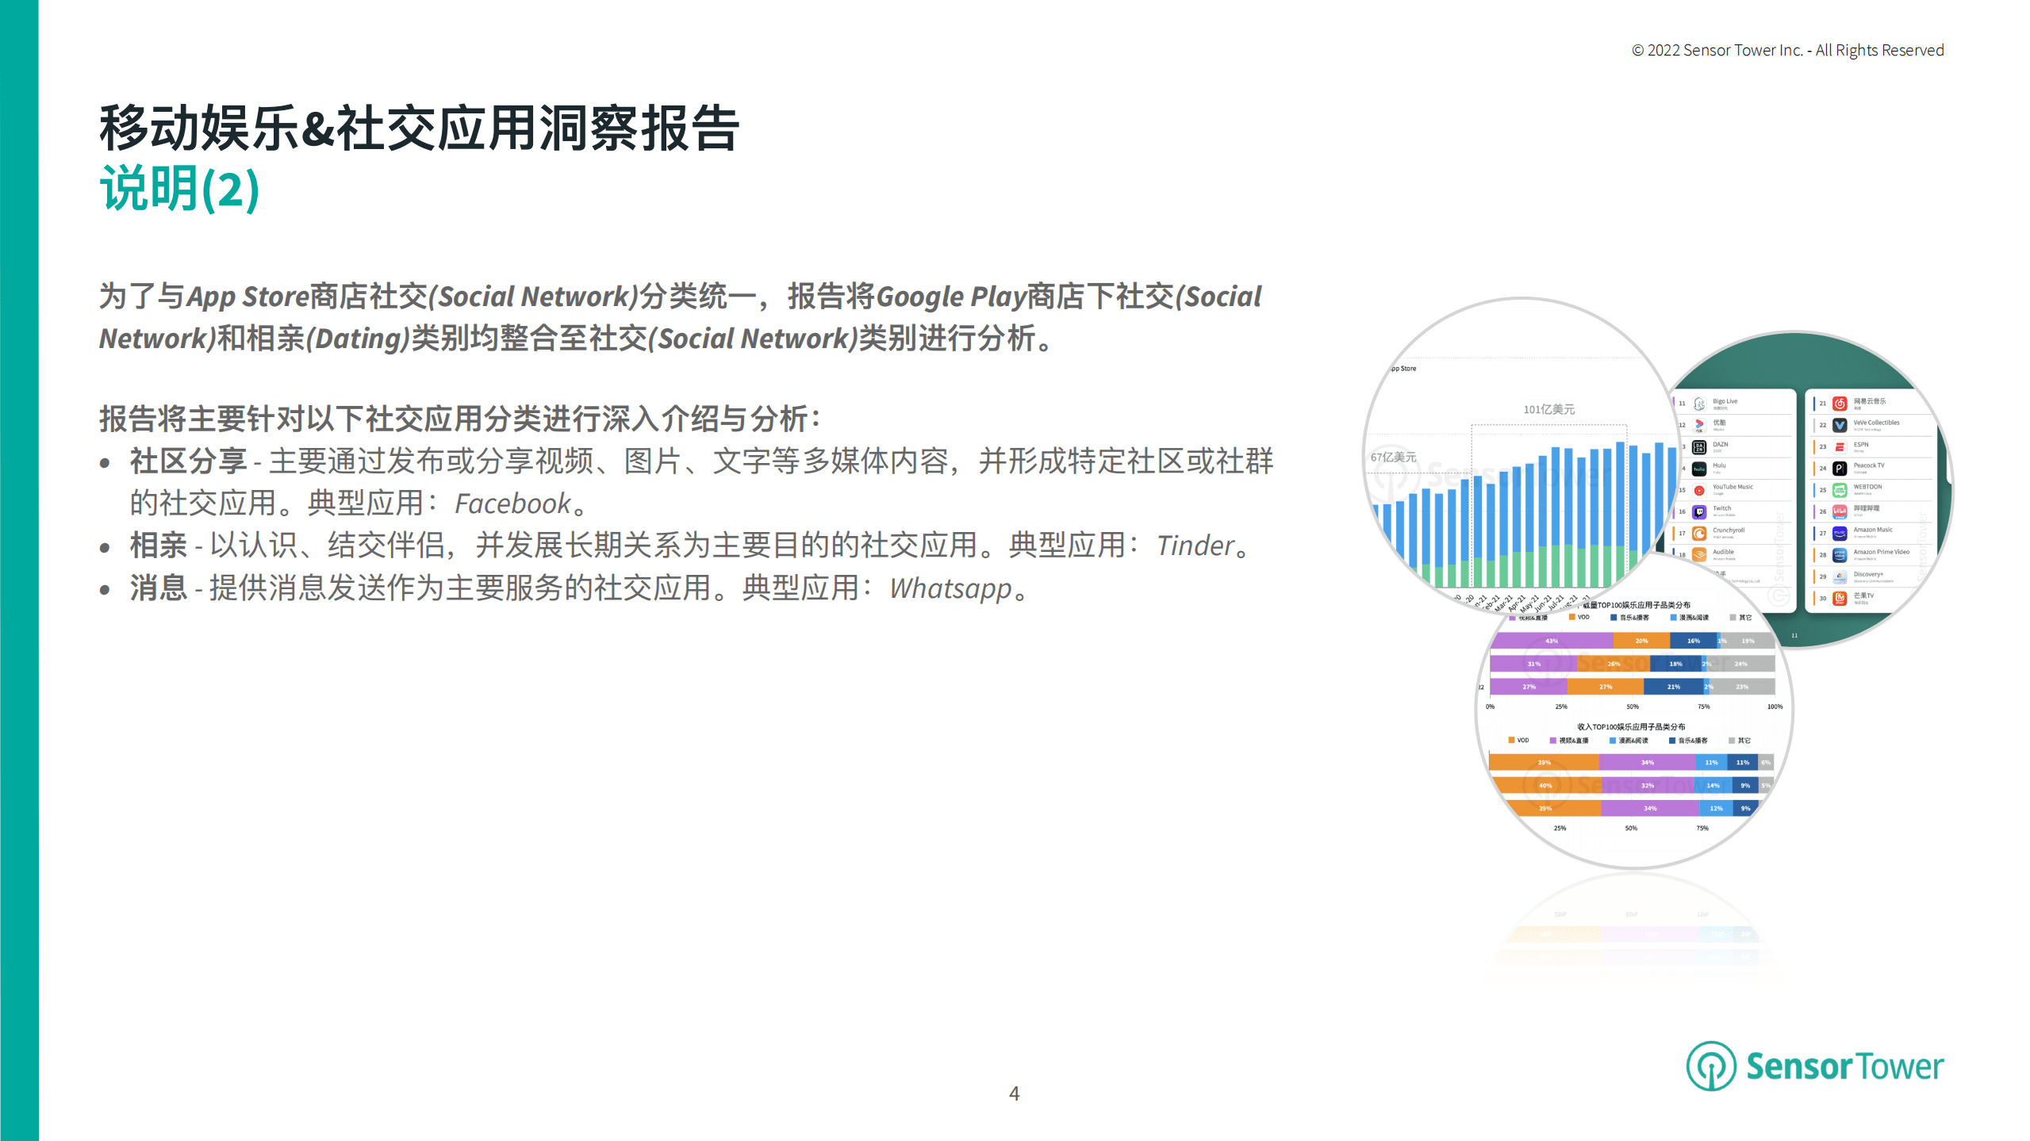
Task: Open the Hulu app icon
Action: [x=1699, y=469]
